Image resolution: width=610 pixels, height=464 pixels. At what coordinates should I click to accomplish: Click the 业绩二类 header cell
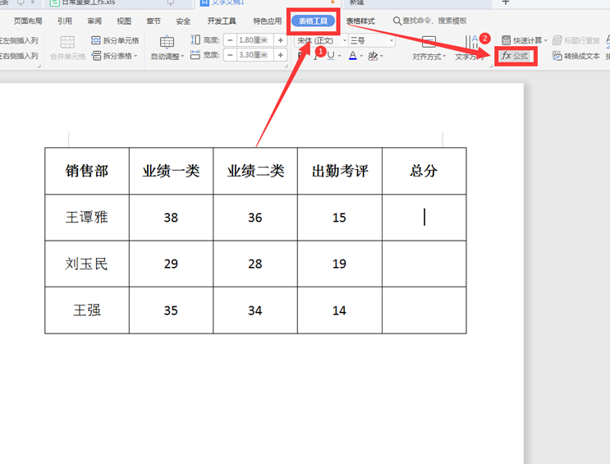[255, 171]
